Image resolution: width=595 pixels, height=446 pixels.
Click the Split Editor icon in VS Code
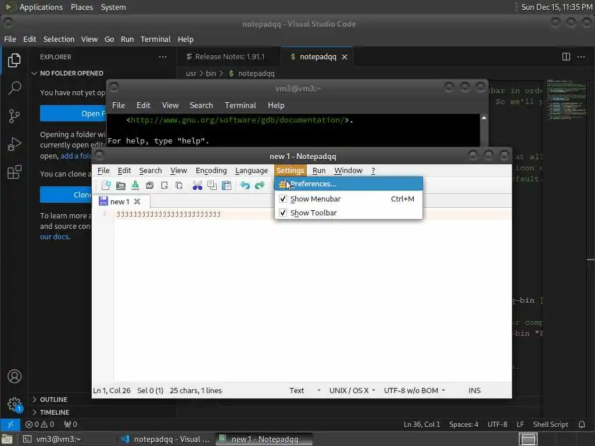[566, 57]
